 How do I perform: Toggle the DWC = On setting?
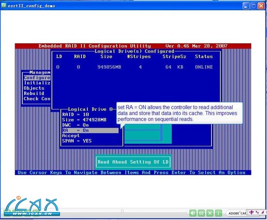(76, 125)
